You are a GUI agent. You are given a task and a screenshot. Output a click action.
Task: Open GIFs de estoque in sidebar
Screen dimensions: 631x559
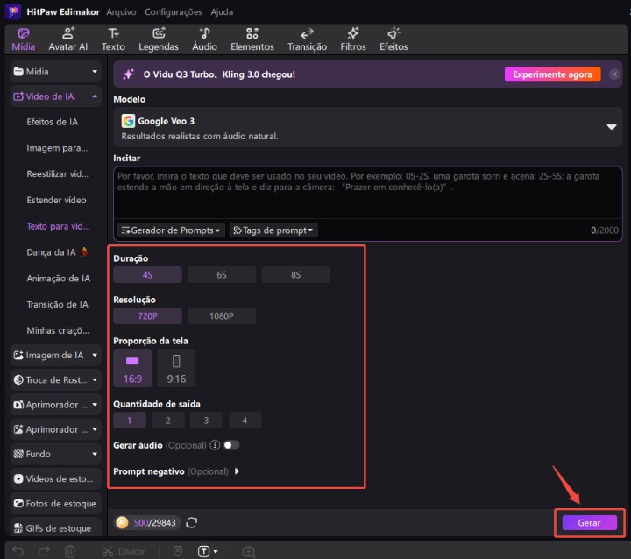pyautogui.click(x=55, y=528)
